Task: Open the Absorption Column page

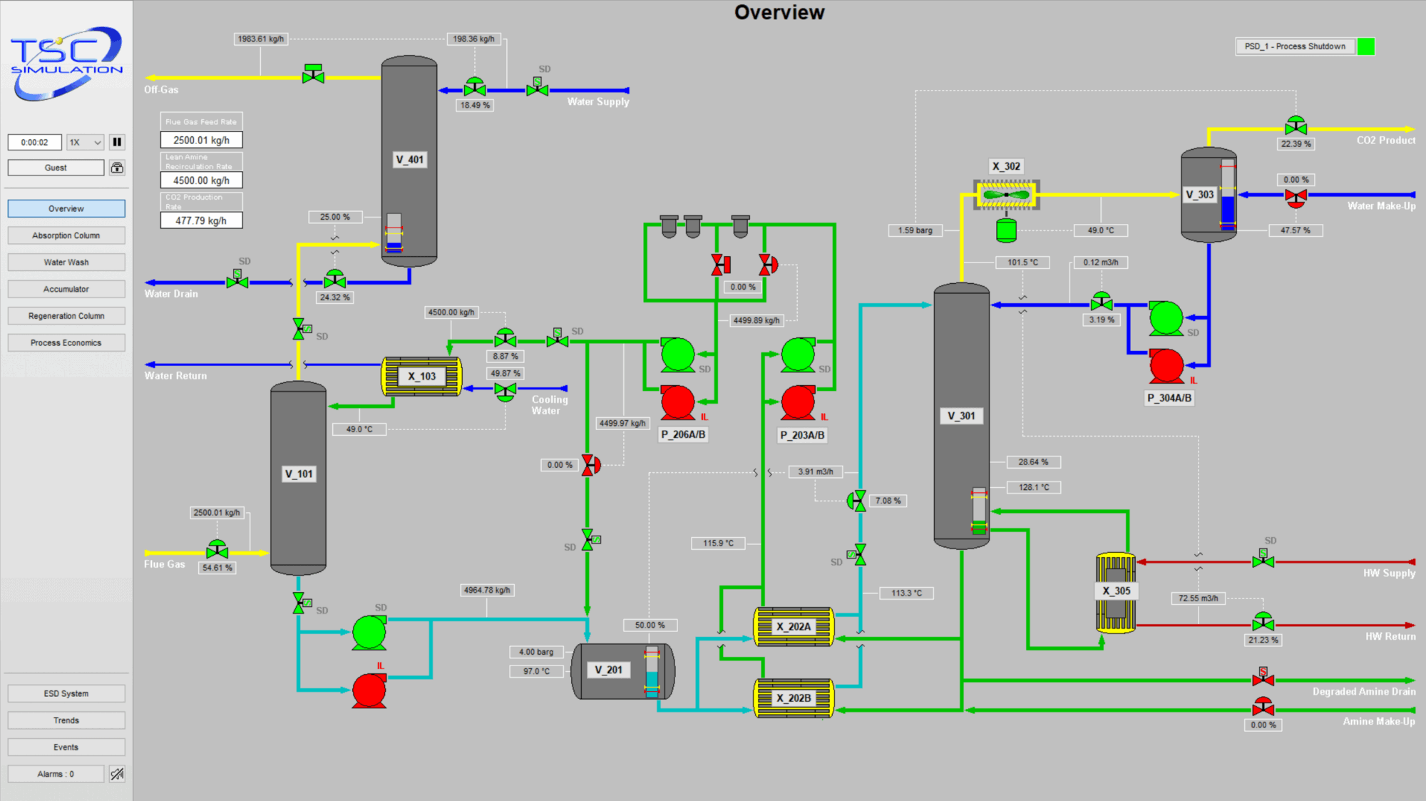Action: [66, 235]
